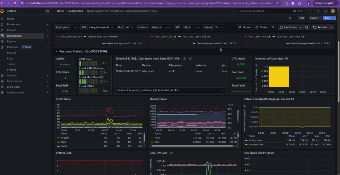Click the info icon beside Disk R/W Data
This screenshot has width=340, height=175.
point(171,153)
